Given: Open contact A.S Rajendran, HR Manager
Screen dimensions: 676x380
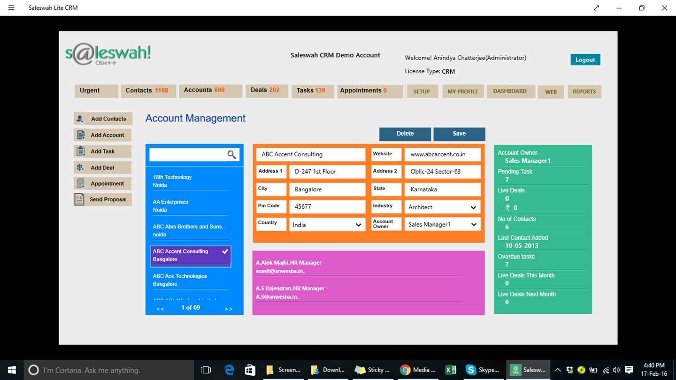Looking at the screenshot, I should coord(358,293).
